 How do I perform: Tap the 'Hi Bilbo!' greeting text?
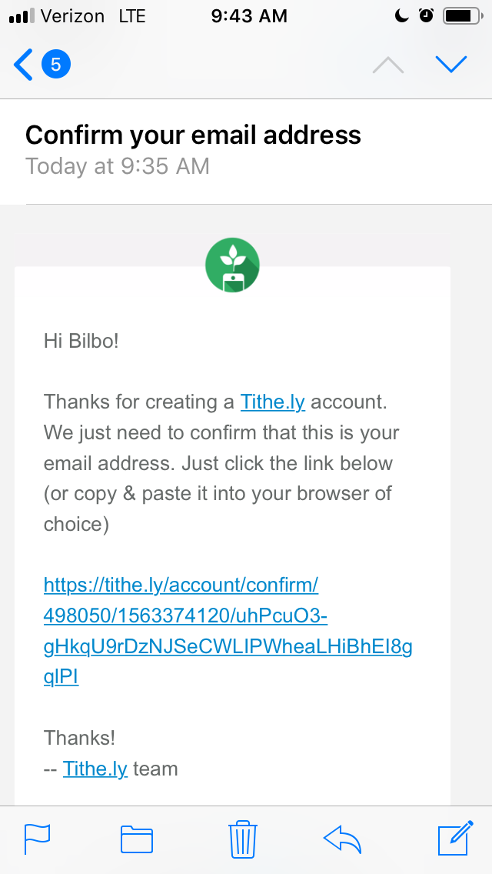click(81, 340)
